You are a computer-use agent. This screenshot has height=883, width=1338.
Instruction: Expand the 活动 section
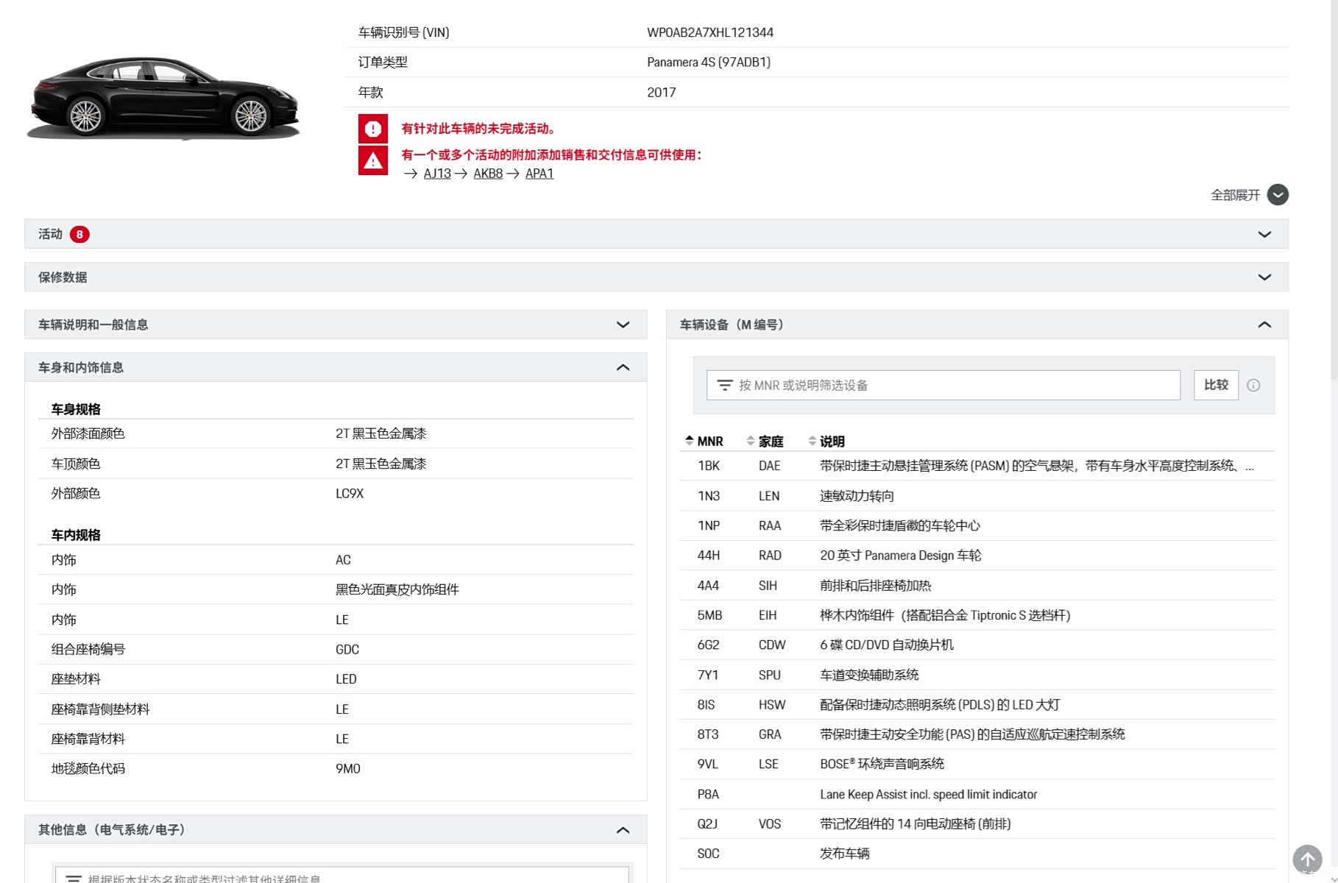(x=656, y=234)
